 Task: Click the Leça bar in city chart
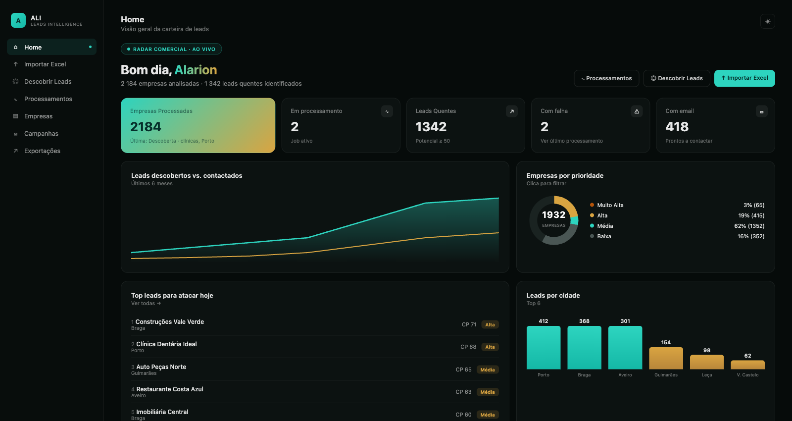point(707,362)
